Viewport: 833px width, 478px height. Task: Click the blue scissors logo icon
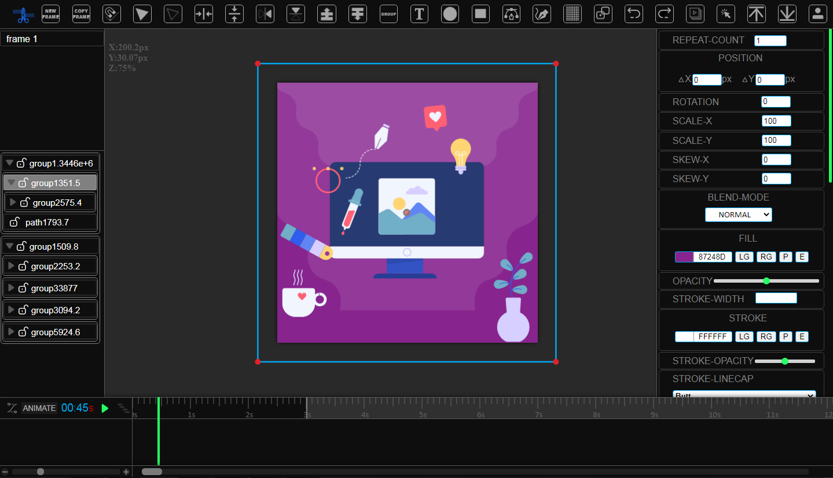point(23,14)
